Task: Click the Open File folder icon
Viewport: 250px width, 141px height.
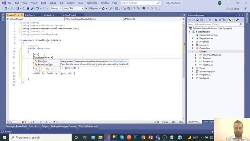Action: tap(24, 9)
